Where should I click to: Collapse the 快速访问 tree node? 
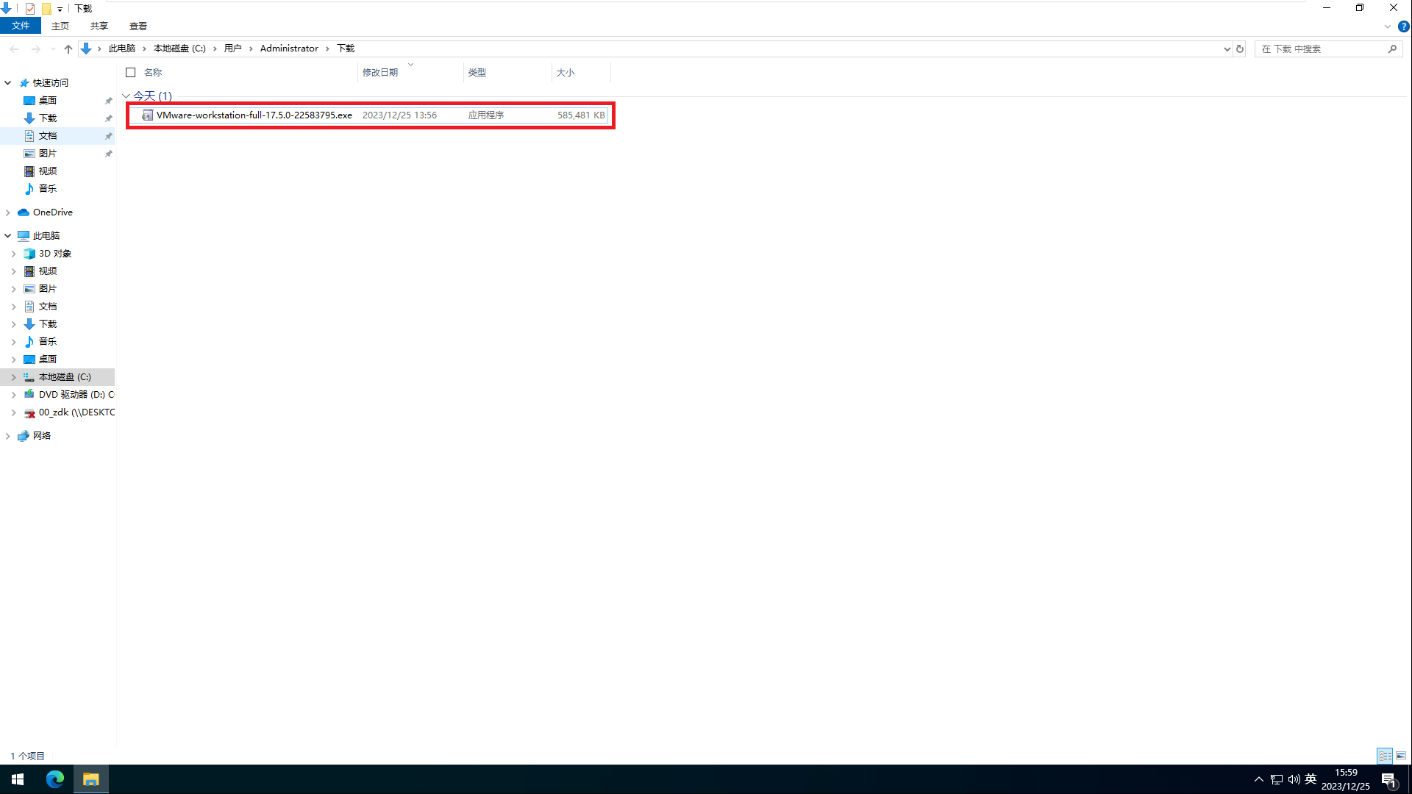7,83
